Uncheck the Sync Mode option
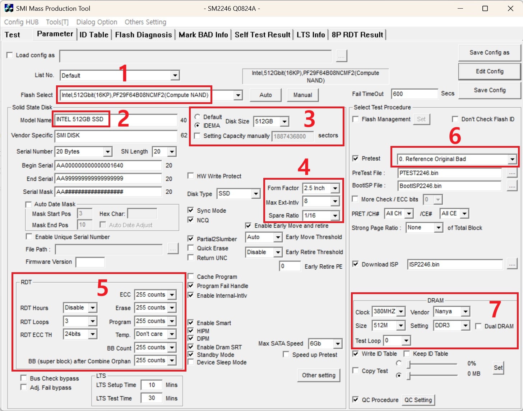 click(191, 210)
